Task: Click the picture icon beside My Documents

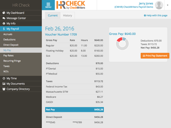Action: pos(4,84)
